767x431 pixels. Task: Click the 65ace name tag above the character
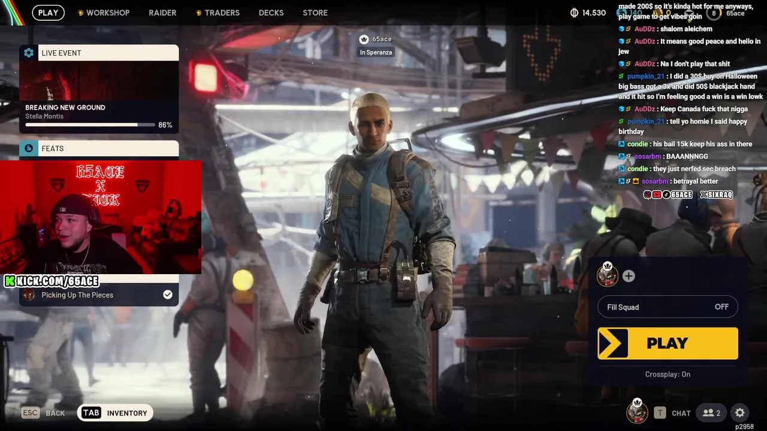click(382, 40)
